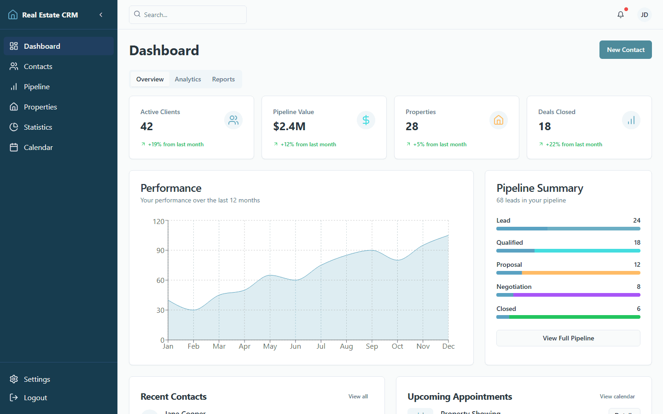Image resolution: width=663 pixels, height=414 pixels.
Task: Open Properties using the house icon
Action: click(14, 107)
